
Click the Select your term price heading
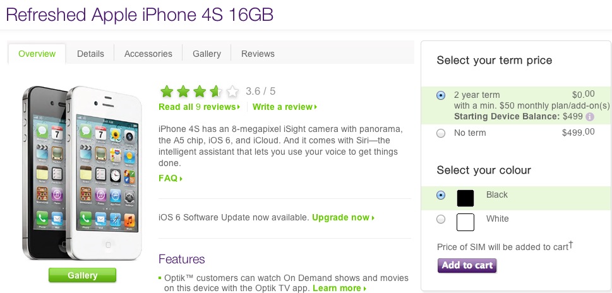click(x=495, y=61)
